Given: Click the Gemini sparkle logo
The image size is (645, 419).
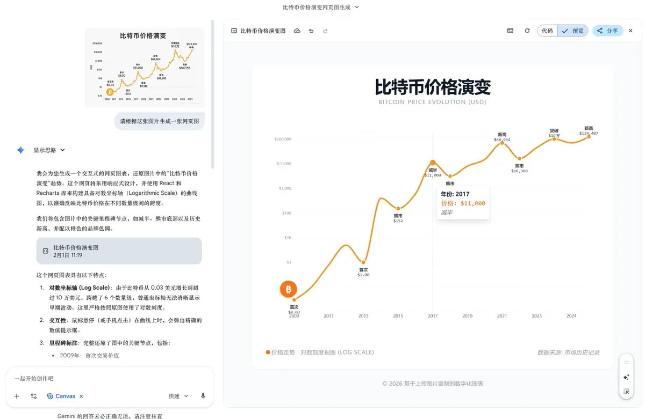Looking at the screenshot, I should point(20,150).
